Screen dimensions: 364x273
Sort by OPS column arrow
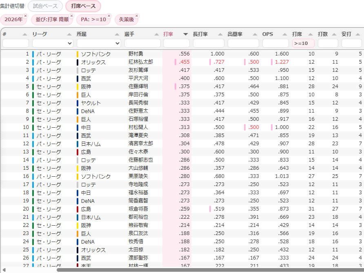click(x=284, y=34)
